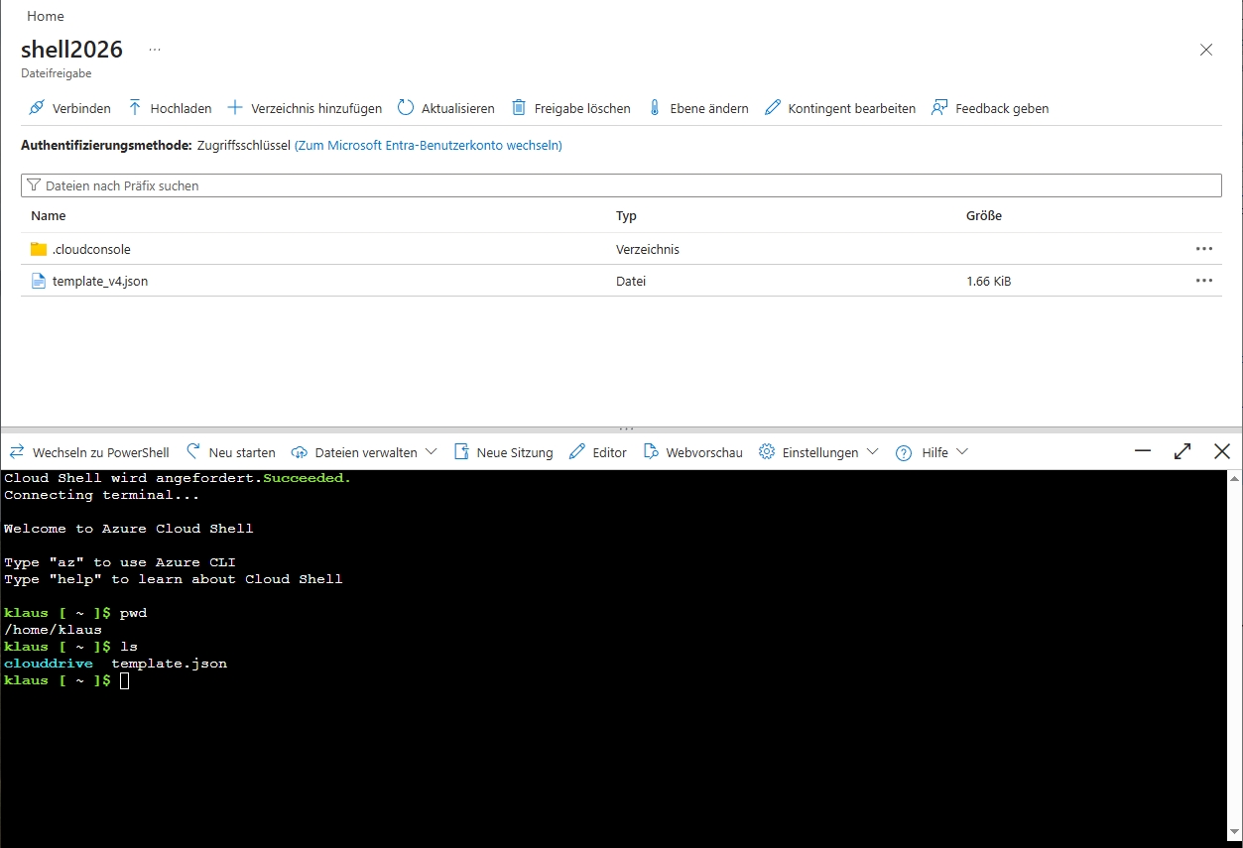Click the Feedback geben icon
The height and width of the screenshot is (848, 1243).
tap(939, 108)
